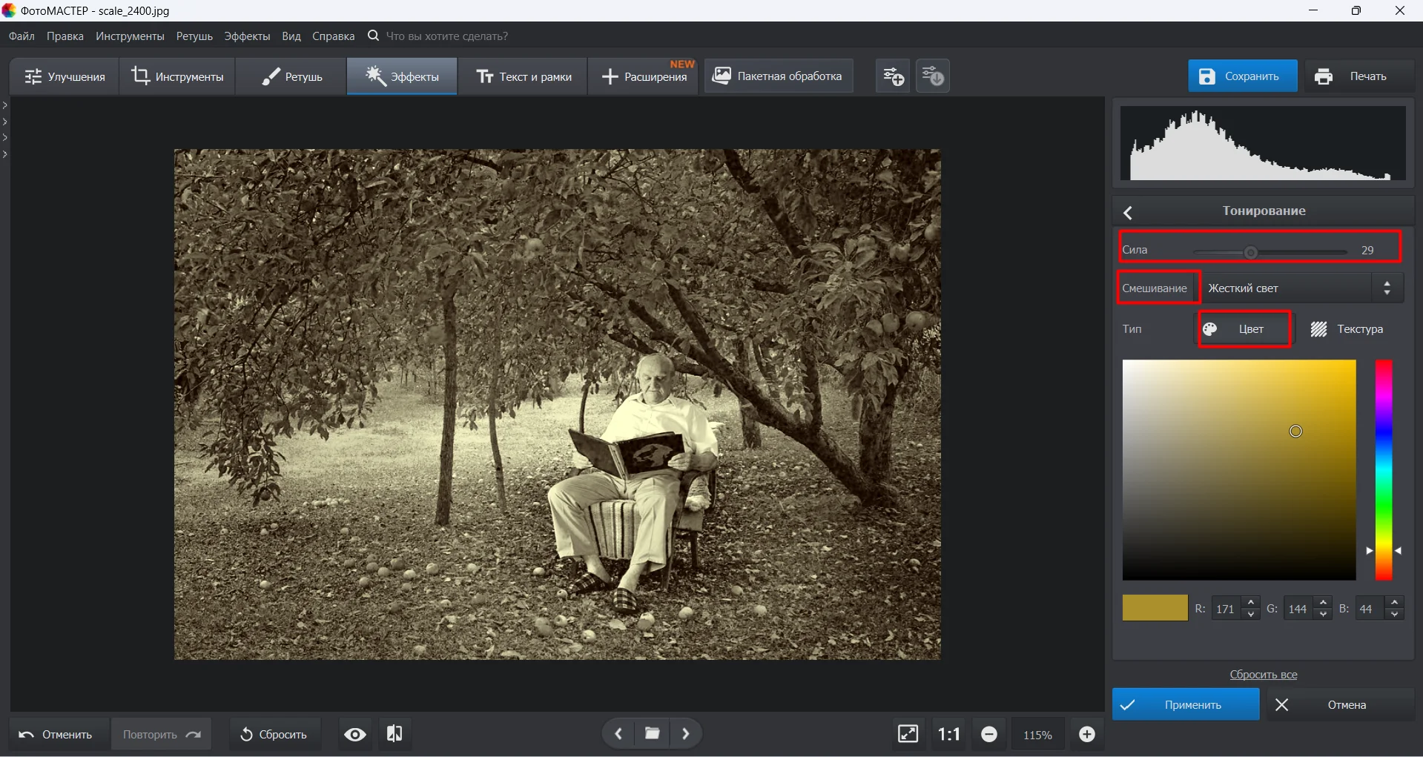Click the rainbow hue strip
The width and height of the screenshot is (1423, 757).
(1384, 469)
